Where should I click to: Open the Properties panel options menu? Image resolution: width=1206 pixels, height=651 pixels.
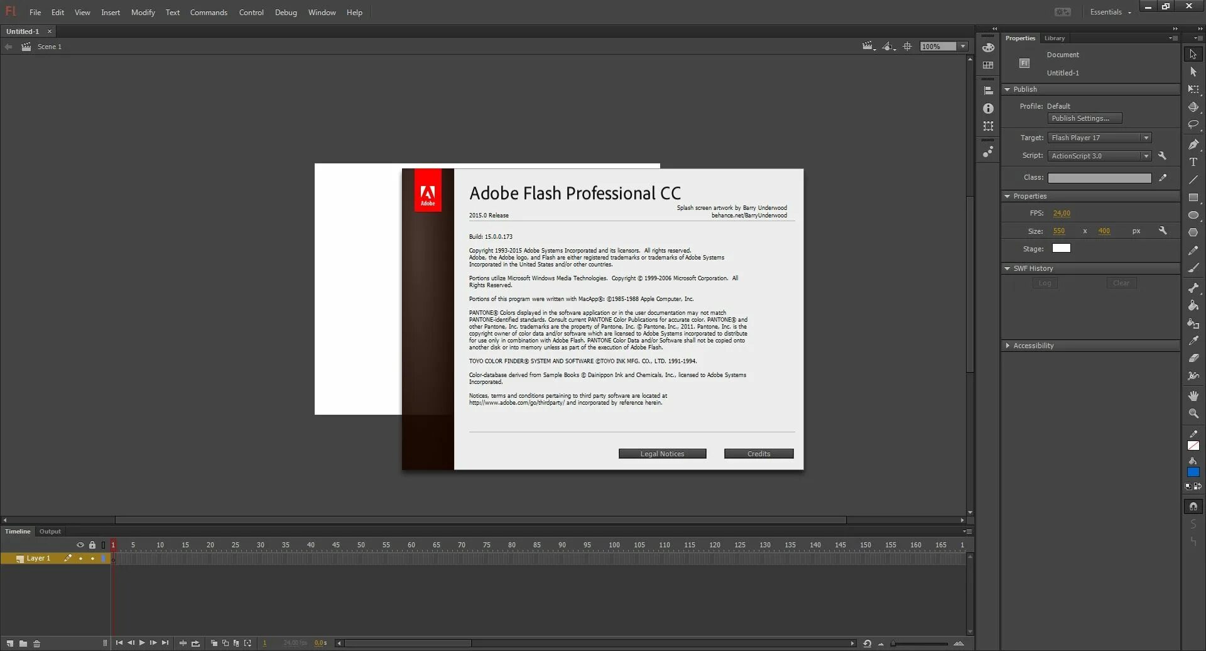[x=1173, y=38]
